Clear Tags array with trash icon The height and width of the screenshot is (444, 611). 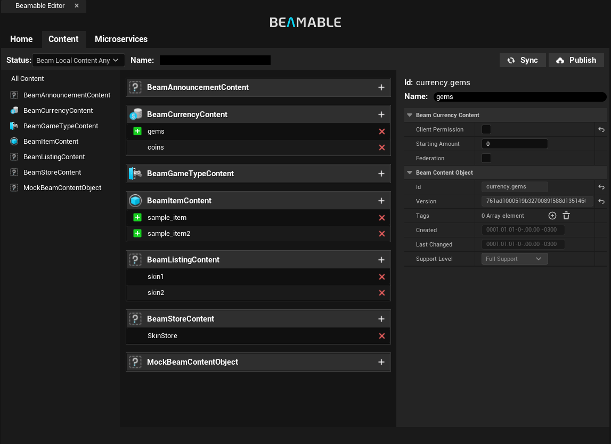(566, 216)
